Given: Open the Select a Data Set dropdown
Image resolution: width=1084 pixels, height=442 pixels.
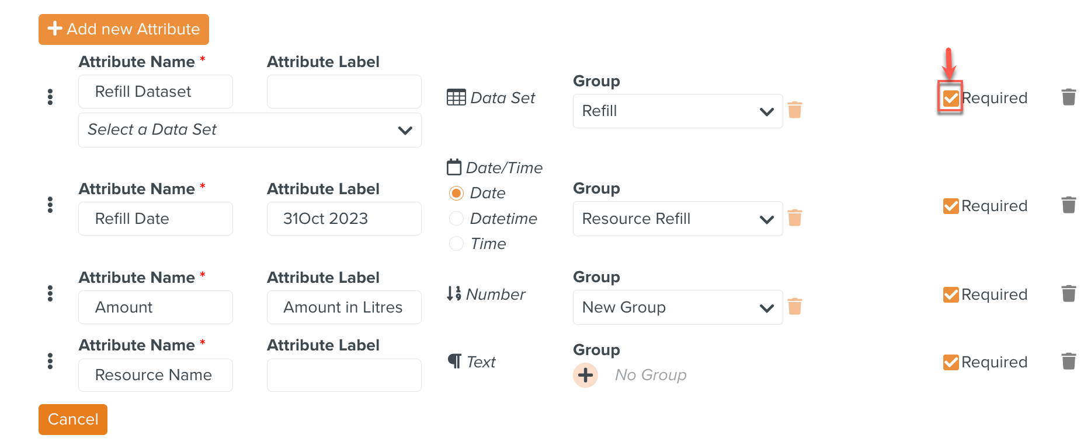Looking at the screenshot, I should click(249, 130).
